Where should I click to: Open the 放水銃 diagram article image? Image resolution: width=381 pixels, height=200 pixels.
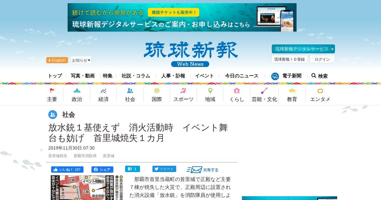click(87, 188)
